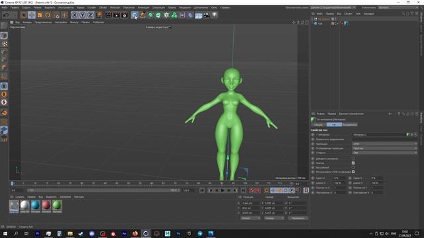This screenshot has height=238, width=424.
Task: Select the Scale tool
Action: [40, 15]
